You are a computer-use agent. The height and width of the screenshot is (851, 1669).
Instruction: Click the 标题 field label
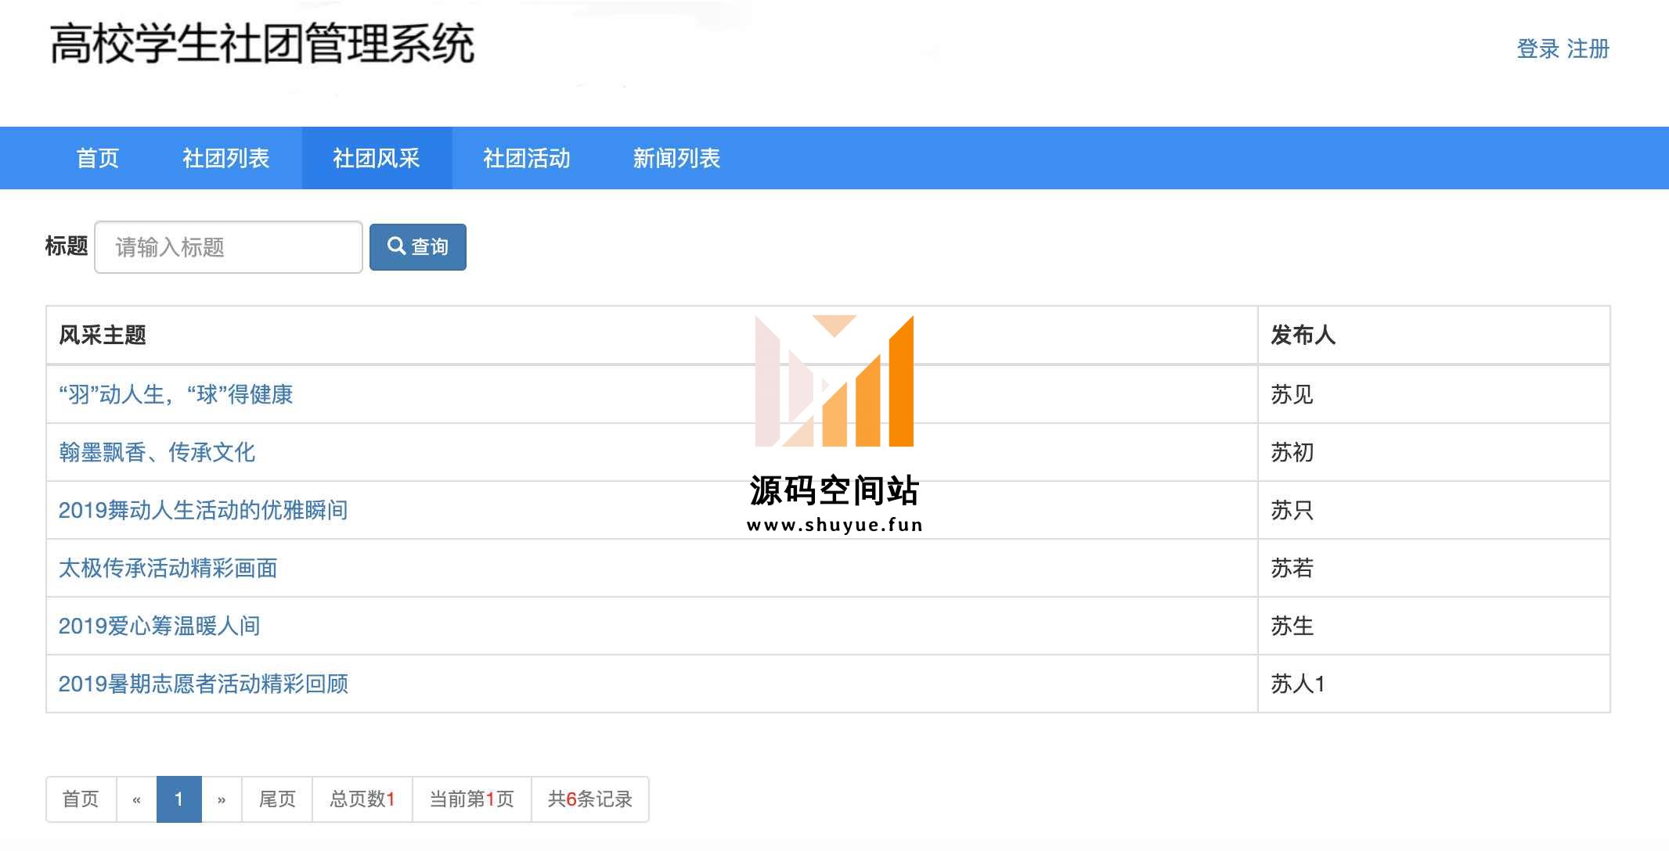(x=67, y=246)
